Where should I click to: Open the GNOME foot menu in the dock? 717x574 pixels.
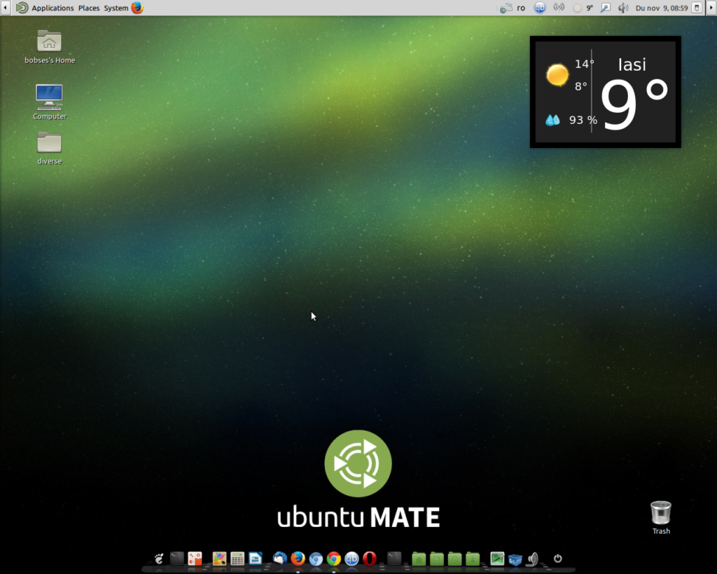159,559
